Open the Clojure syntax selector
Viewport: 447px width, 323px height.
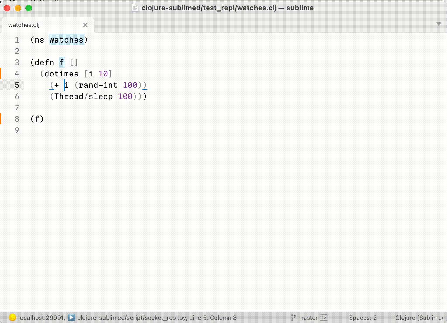pos(419,318)
